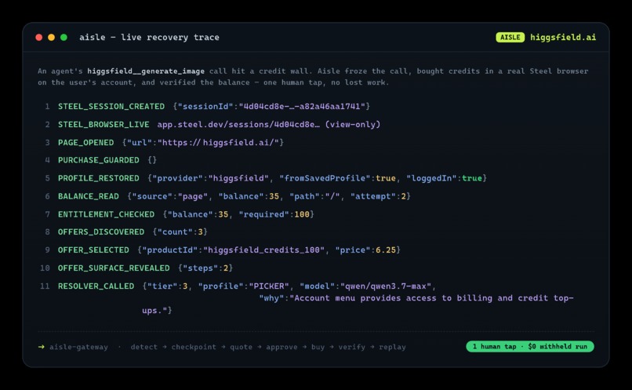Click the 'why' explanation about Account menu
This screenshot has height=390, width=632.
[x=358, y=304]
